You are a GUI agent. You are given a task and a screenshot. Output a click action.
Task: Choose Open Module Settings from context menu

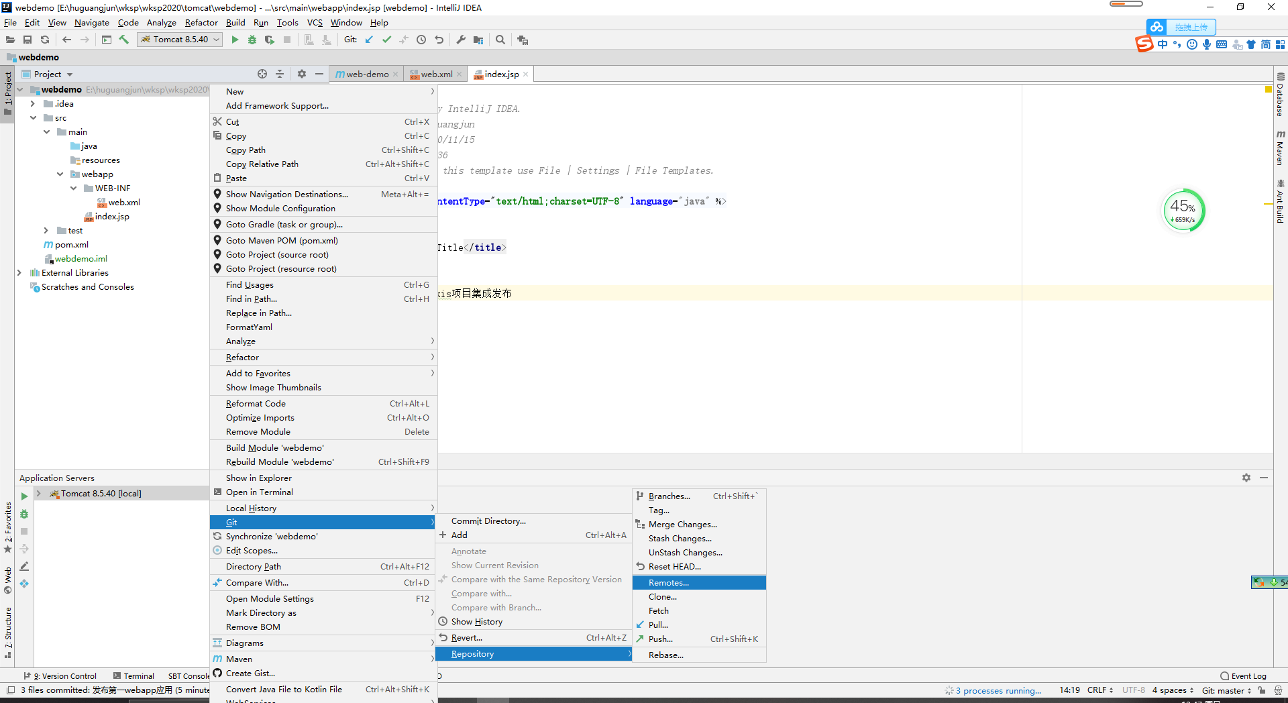click(x=323, y=598)
